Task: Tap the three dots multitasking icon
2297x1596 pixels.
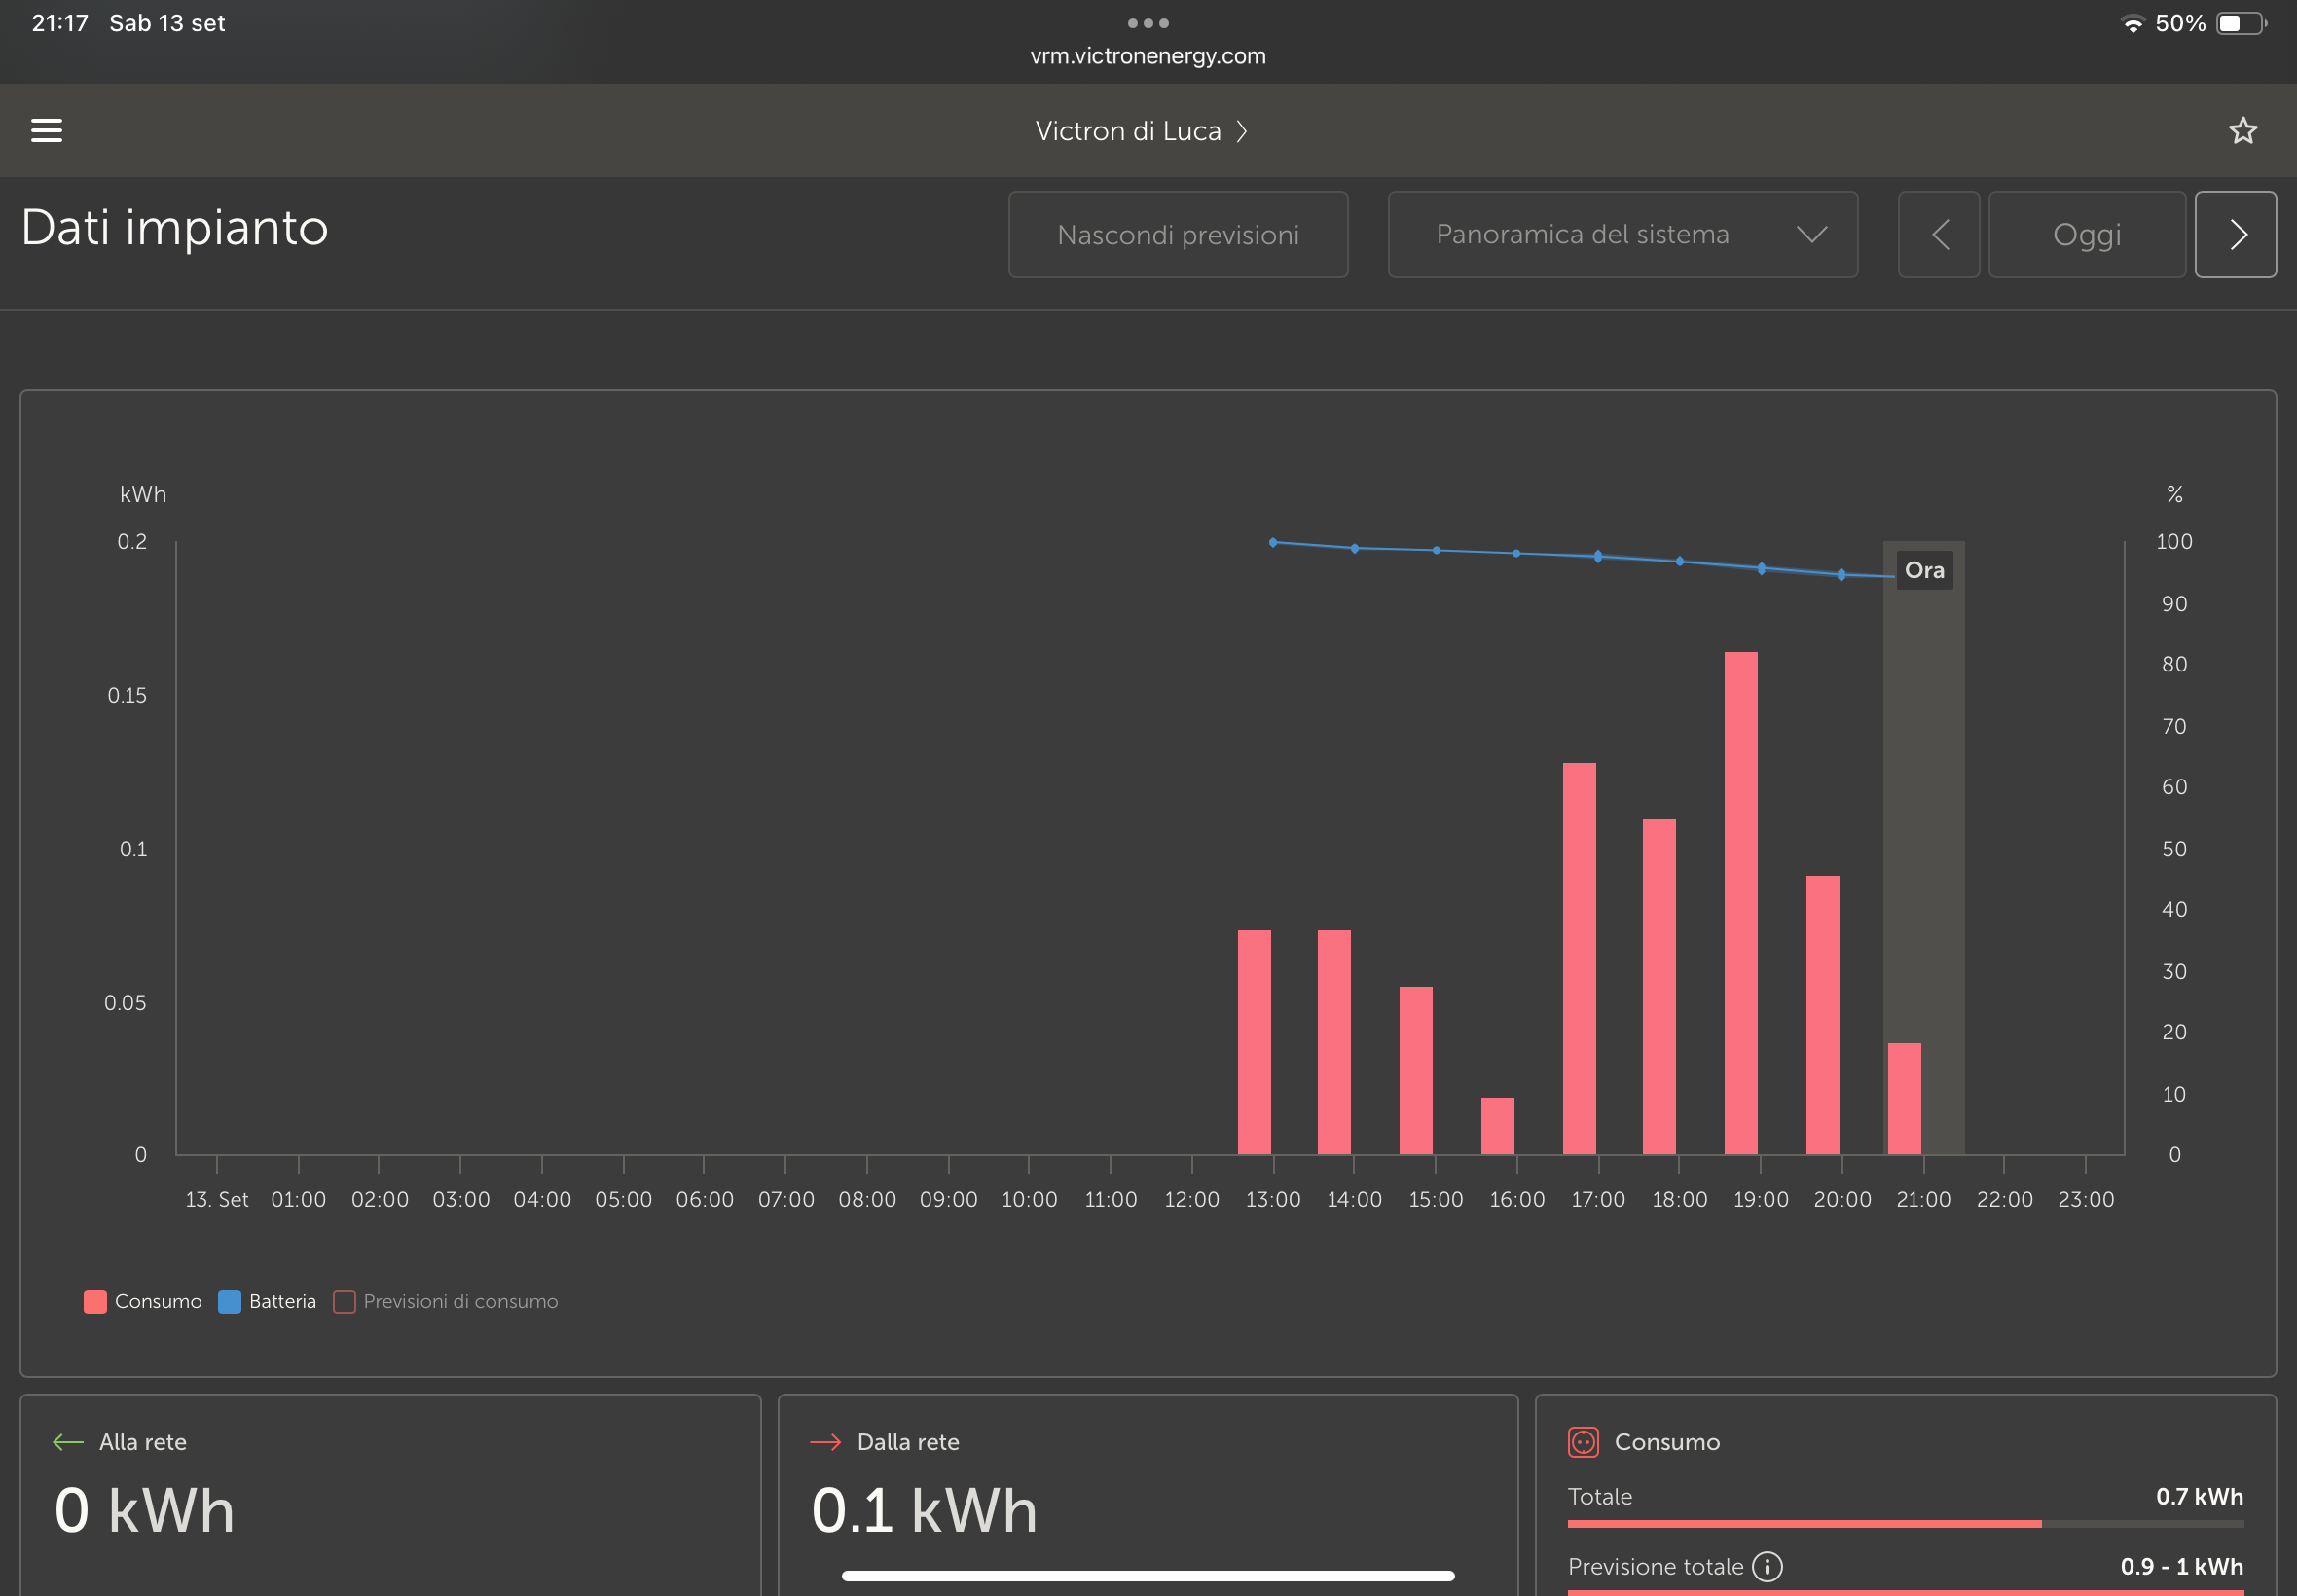Action: pos(1148,23)
